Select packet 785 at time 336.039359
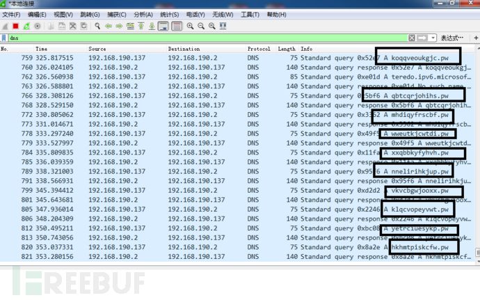 point(237,162)
